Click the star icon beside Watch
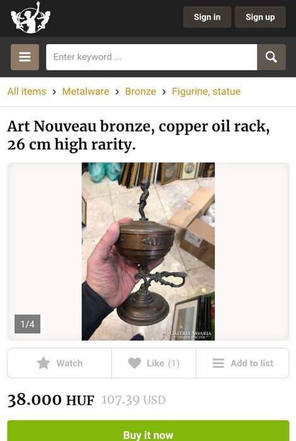This screenshot has height=441, width=296. coord(43,363)
